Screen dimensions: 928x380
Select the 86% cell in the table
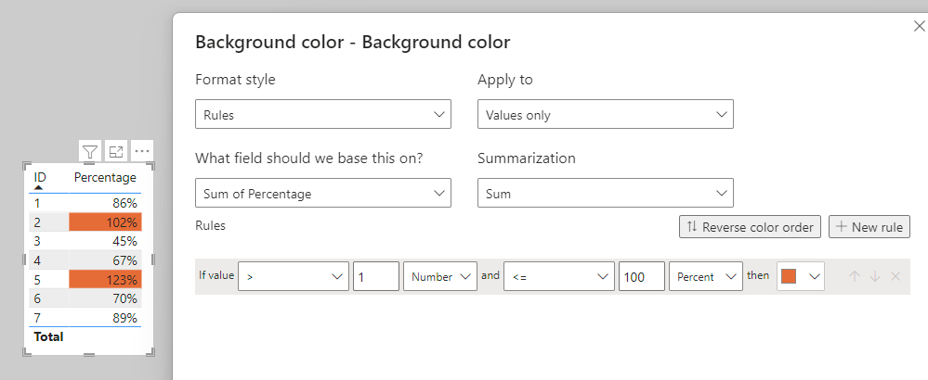tap(105, 204)
